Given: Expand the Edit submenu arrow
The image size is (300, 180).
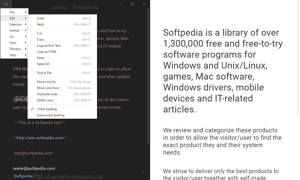Looking at the screenshot, I should click(26, 18).
